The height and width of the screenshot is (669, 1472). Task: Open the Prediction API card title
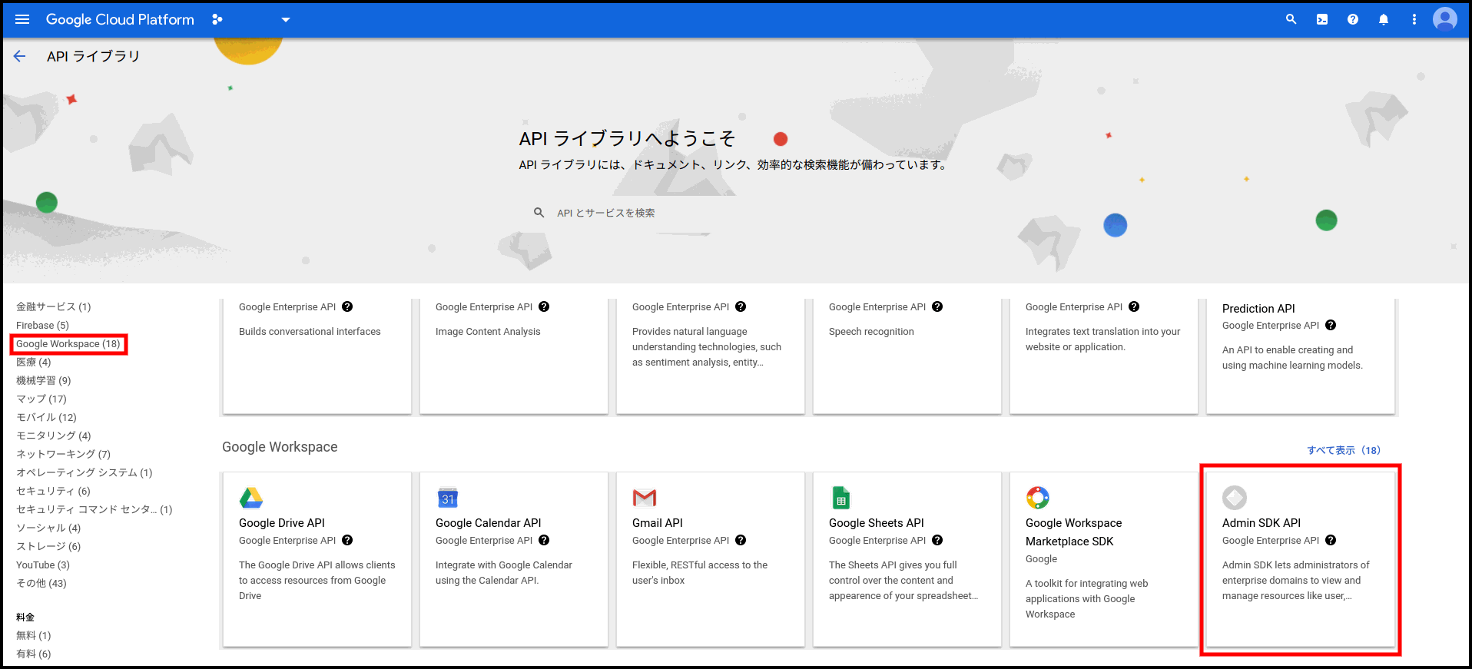click(x=1258, y=308)
